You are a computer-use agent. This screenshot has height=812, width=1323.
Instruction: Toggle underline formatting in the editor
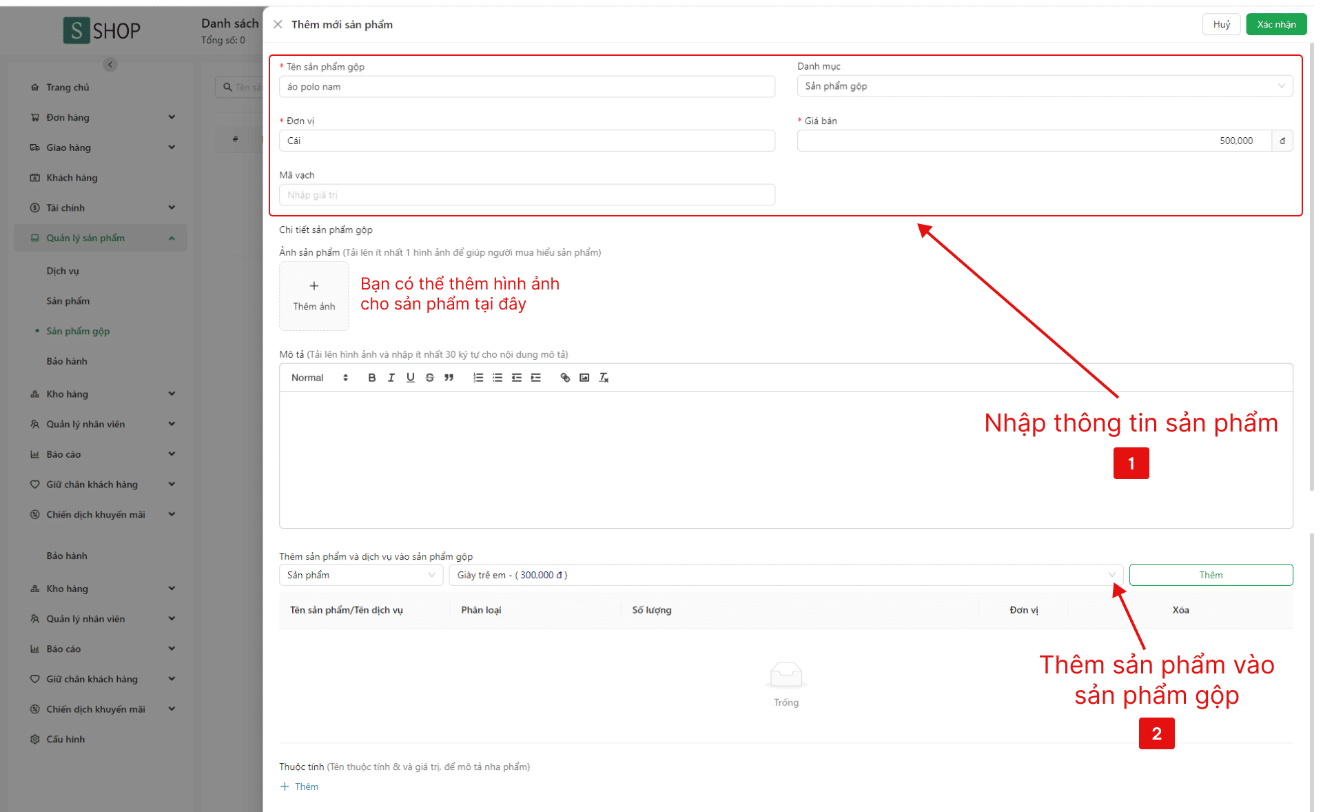(x=411, y=378)
